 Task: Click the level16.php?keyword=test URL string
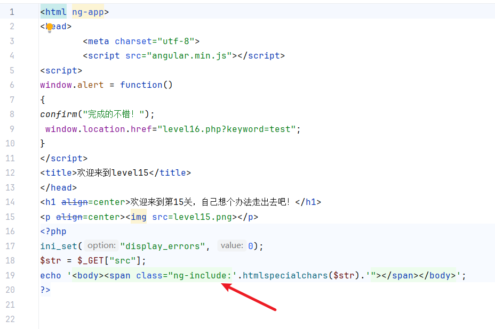pyautogui.click(x=229, y=129)
